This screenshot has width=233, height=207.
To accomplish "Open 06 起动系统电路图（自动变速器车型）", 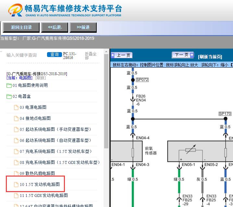I will (x=55, y=140).
